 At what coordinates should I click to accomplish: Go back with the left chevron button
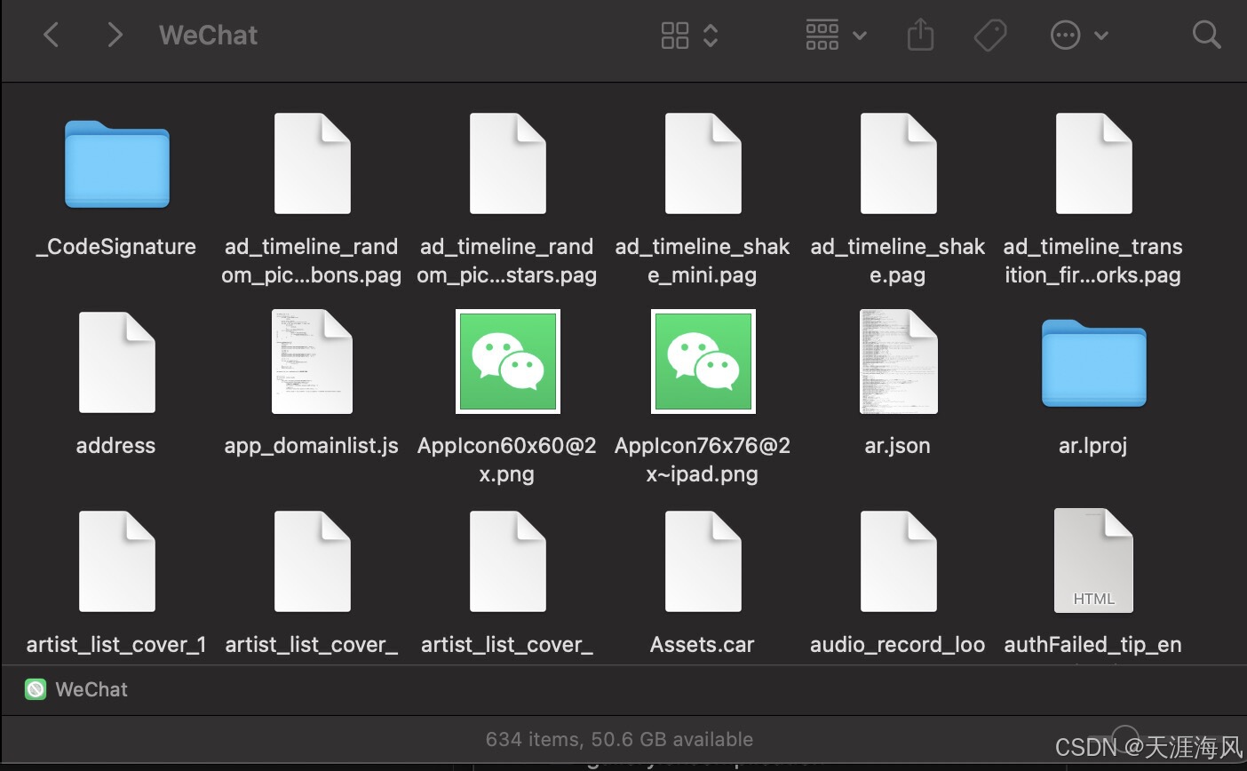pyautogui.click(x=52, y=36)
